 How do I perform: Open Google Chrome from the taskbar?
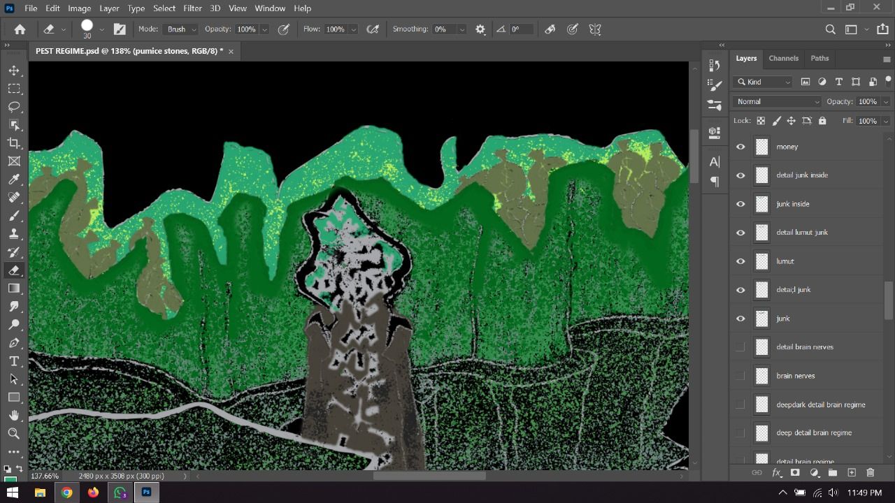pos(66,493)
